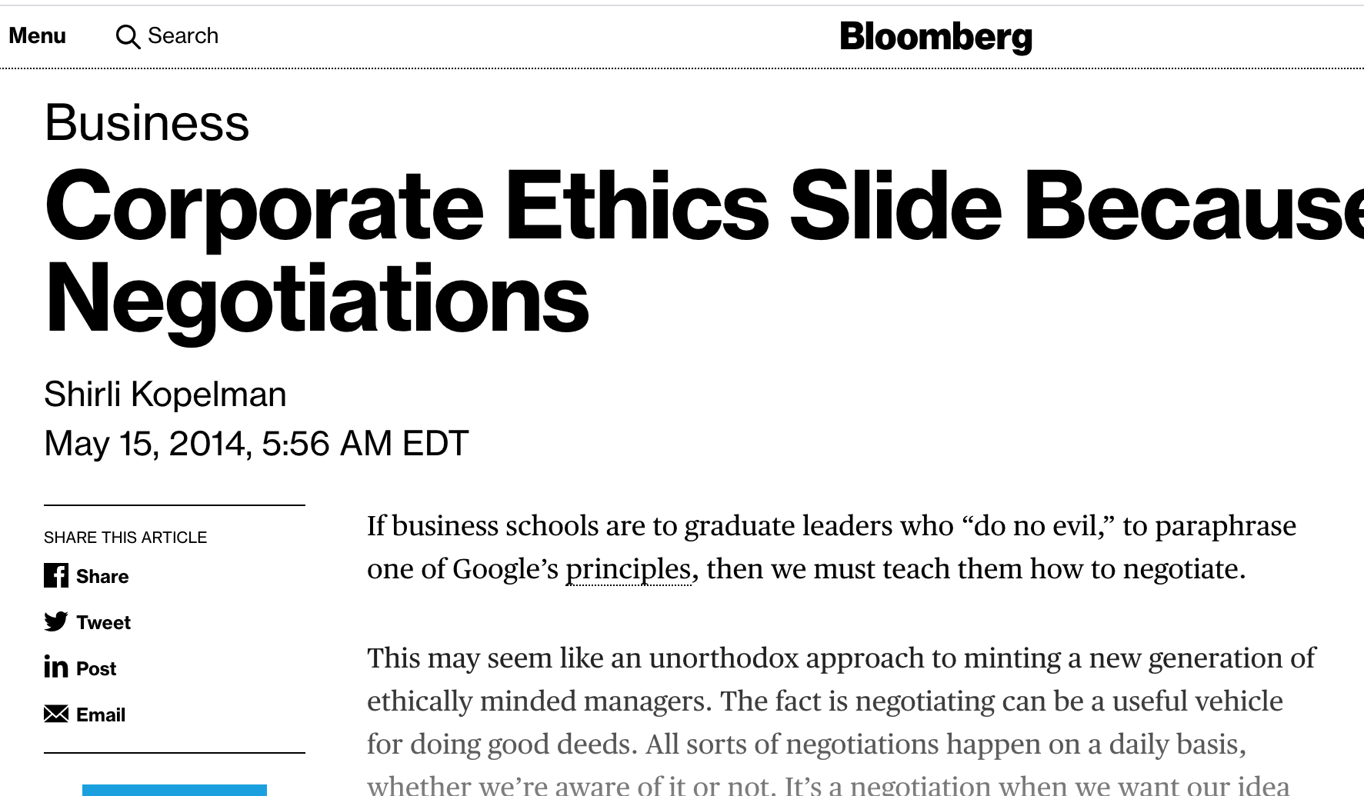
Task: Click the Twitter bird icon
Action: click(x=56, y=622)
